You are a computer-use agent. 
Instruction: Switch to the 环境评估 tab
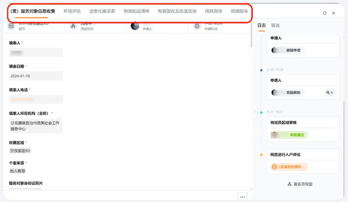[x=72, y=11]
